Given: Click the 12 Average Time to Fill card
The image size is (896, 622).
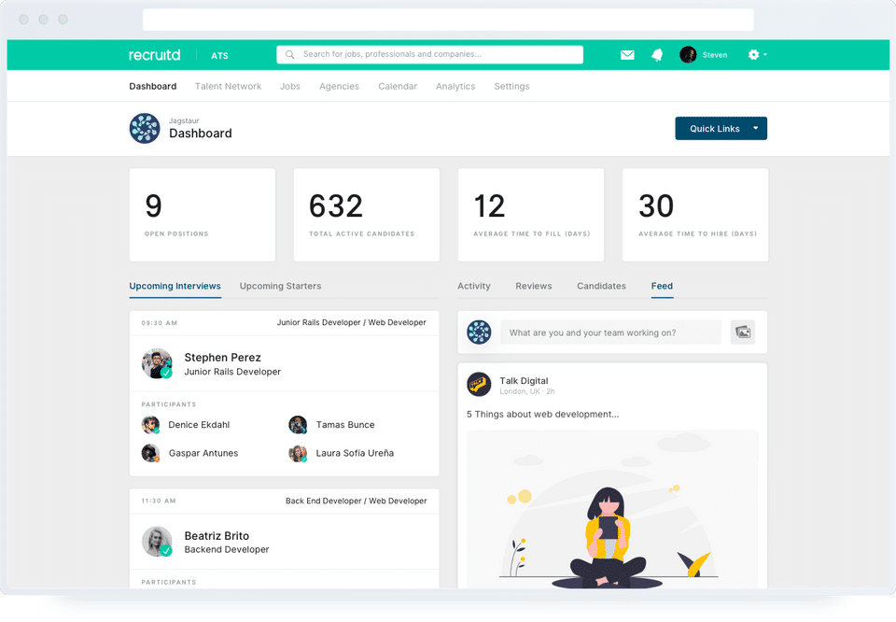Looking at the screenshot, I should click(x=531, y=215).
